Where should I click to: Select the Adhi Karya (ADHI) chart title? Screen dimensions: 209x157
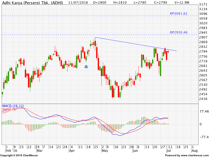[x=32, y=2]
